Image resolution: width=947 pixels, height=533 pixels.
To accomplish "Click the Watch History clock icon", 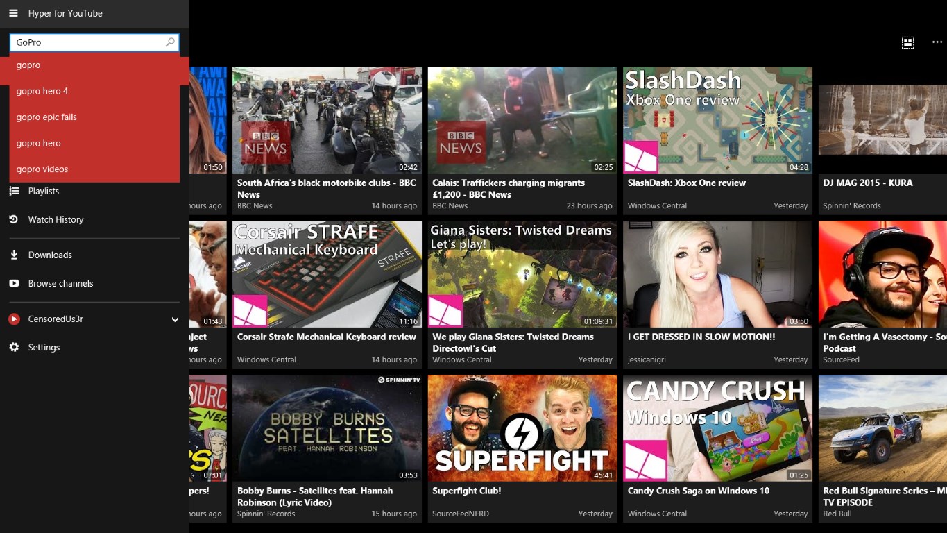I will pos(14,219).
